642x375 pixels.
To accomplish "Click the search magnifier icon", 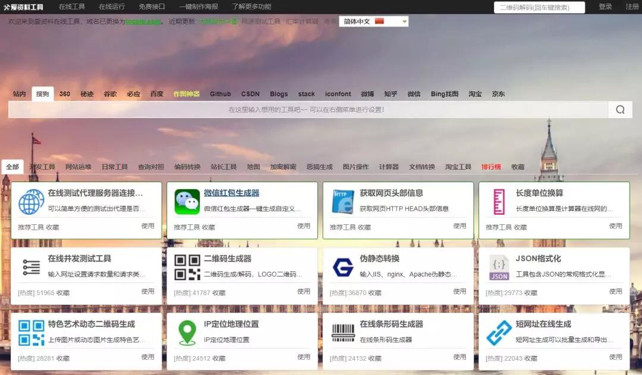I will click(x=620, y=110).
